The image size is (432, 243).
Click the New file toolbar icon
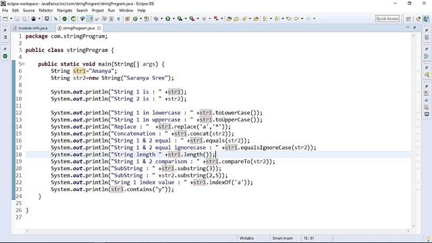[x=5, y=19]
